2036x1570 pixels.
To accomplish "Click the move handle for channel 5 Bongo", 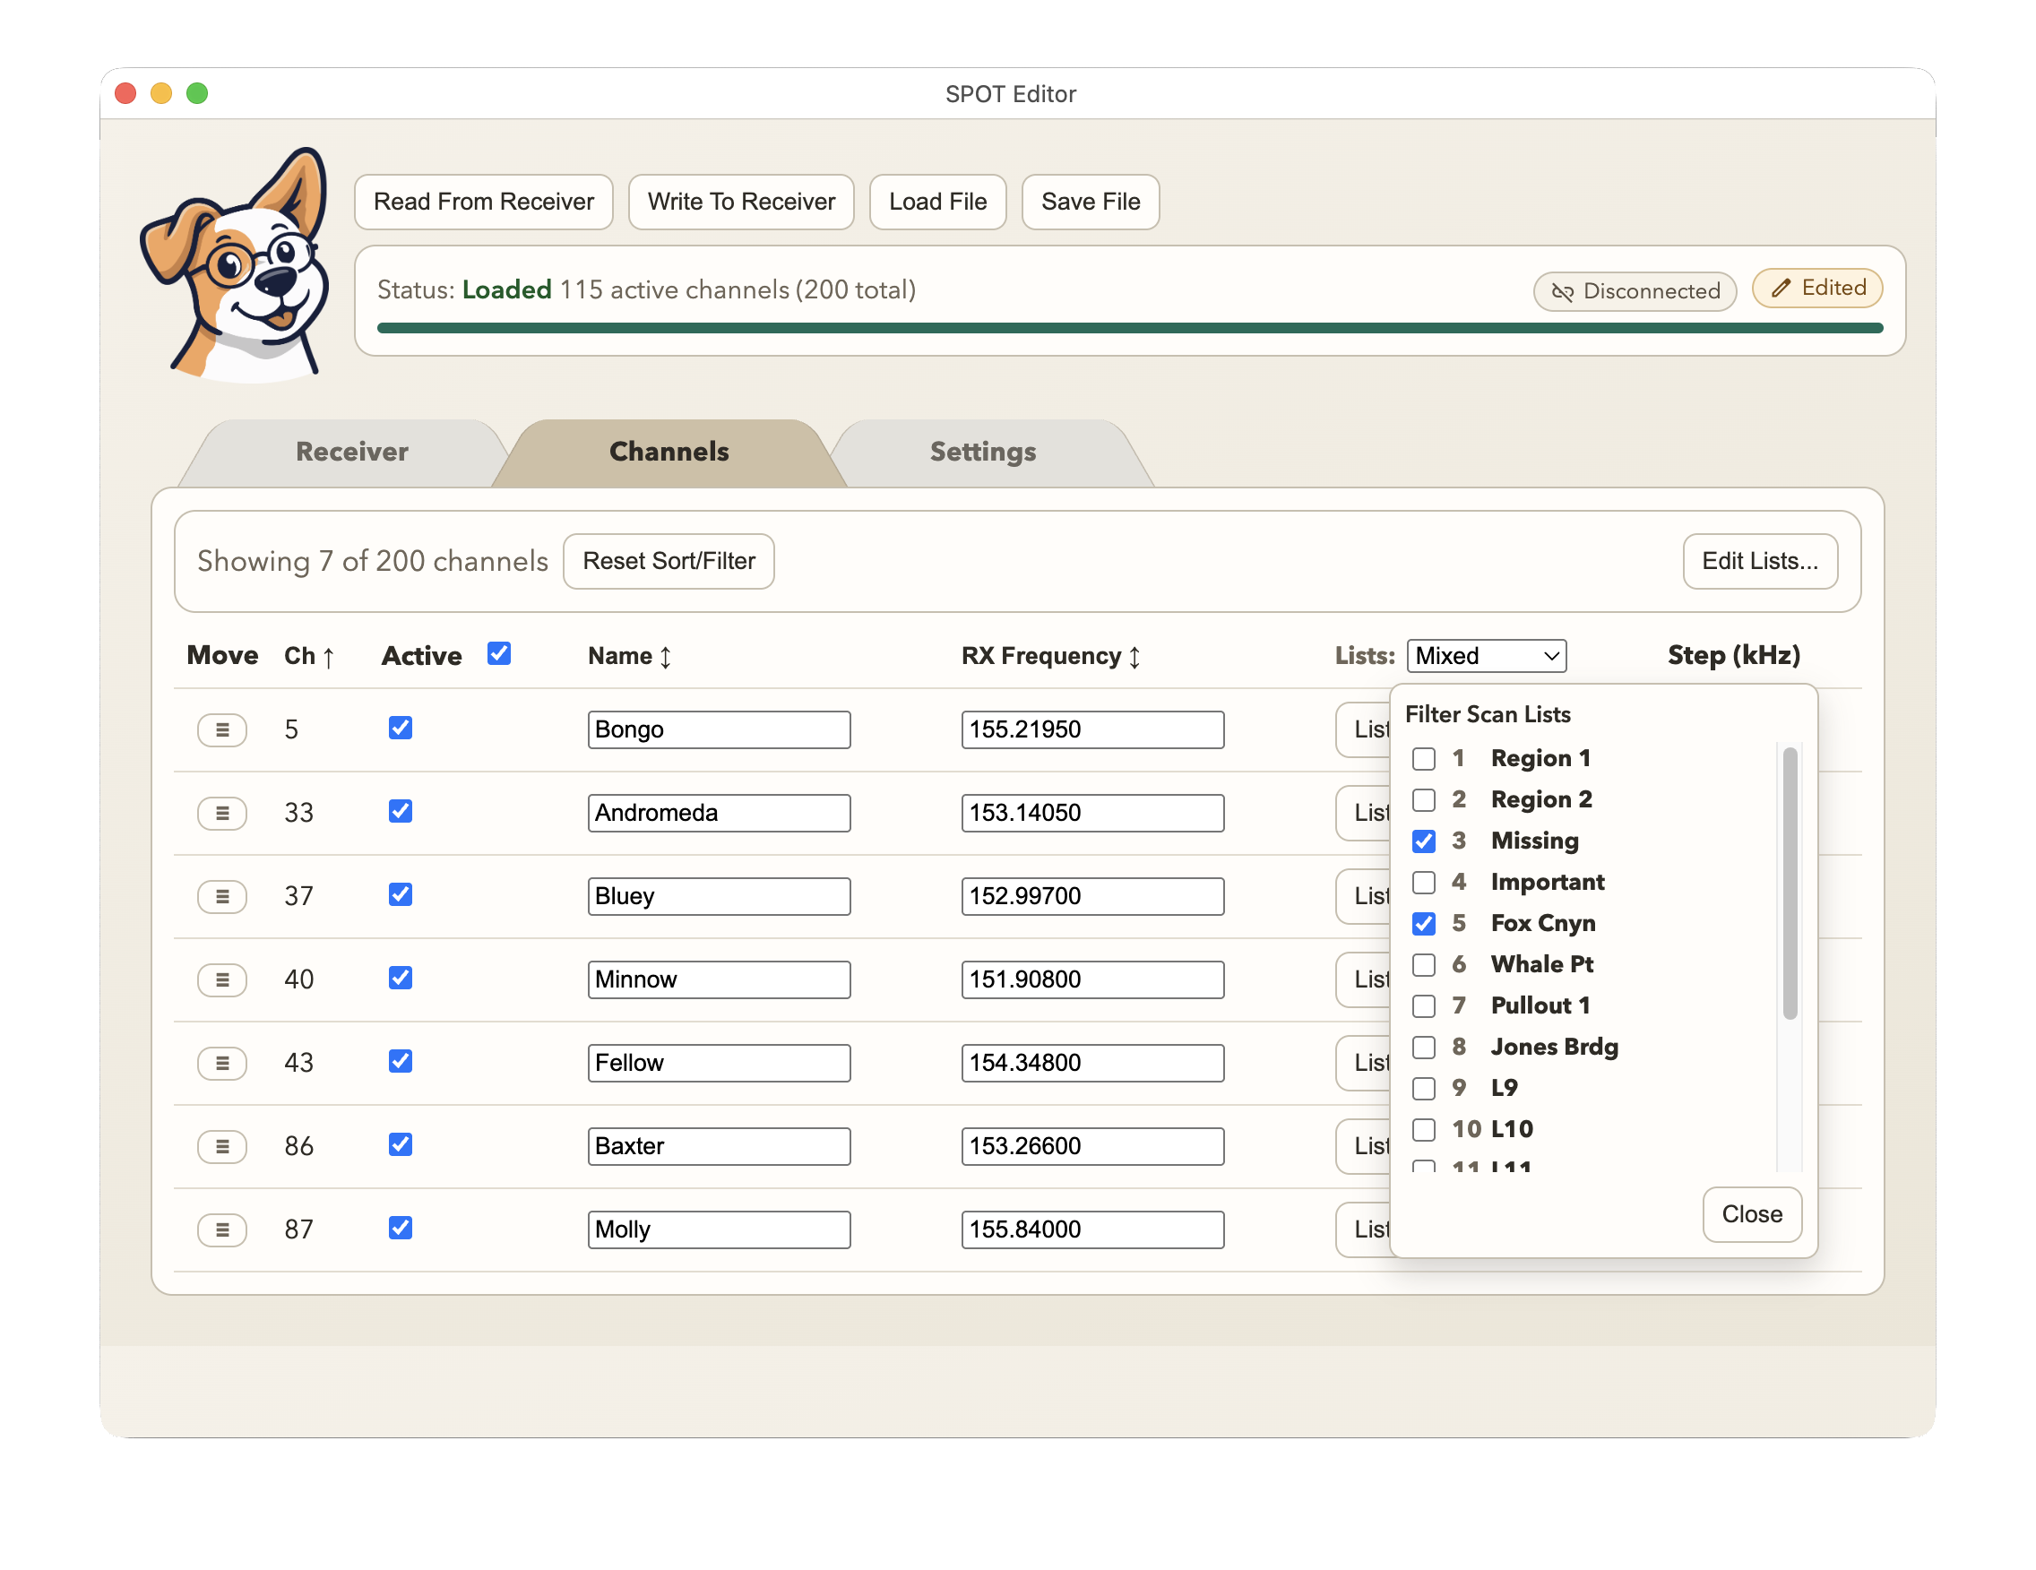I will point(222,730).
